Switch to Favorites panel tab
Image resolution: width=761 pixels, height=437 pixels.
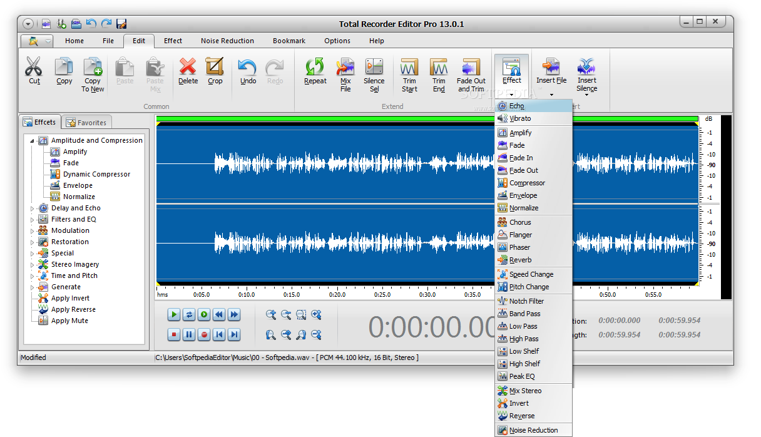[87, 123]
